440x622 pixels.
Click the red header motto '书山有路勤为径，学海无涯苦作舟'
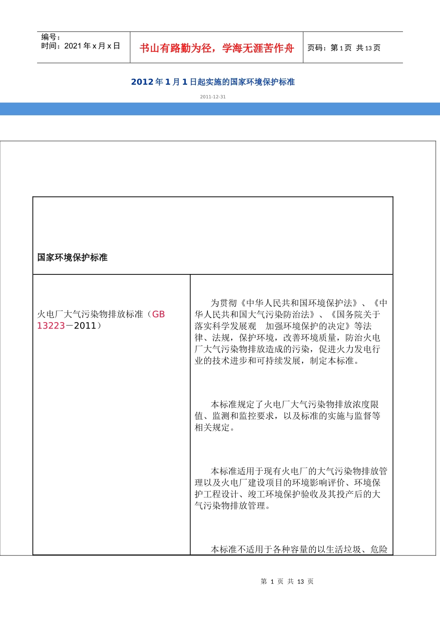tap(217, 48)
